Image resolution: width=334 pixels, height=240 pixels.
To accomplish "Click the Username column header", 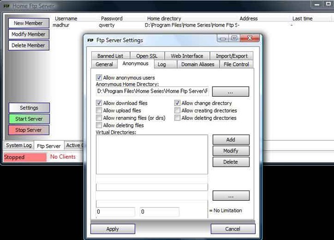I will (x=66, y=18).
